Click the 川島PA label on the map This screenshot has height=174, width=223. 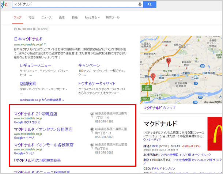[145, 99]
